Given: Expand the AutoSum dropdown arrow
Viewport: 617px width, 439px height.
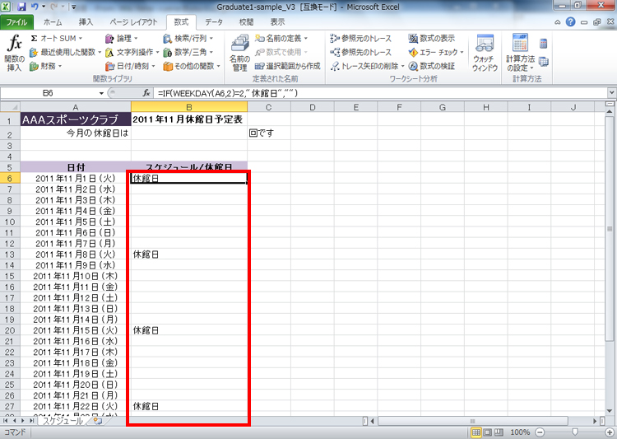Looking at the screenshot, I should tap(81, 39).
